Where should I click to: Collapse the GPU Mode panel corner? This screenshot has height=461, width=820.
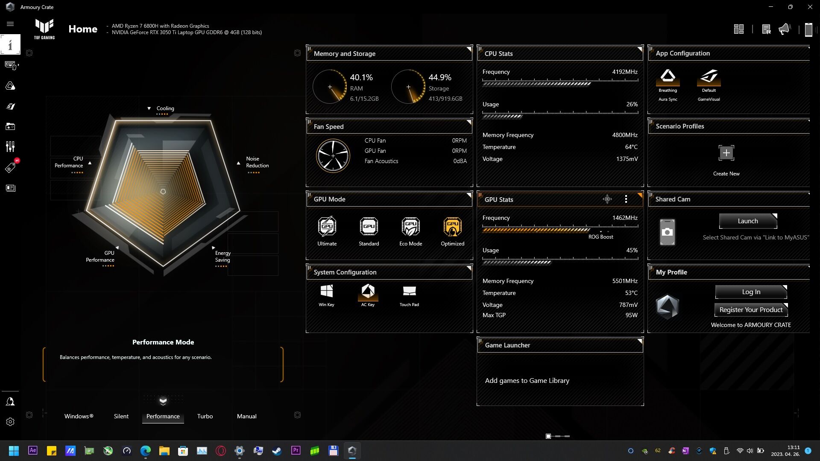point(469,195)
